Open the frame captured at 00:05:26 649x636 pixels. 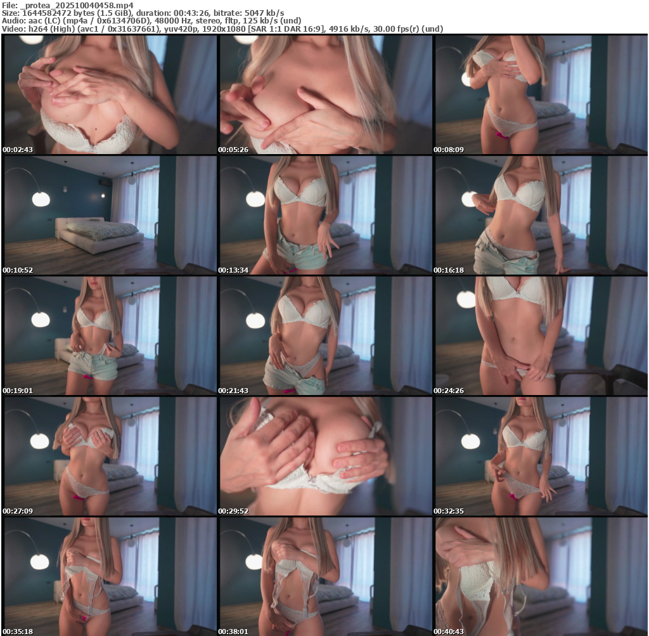pos(325,94)
